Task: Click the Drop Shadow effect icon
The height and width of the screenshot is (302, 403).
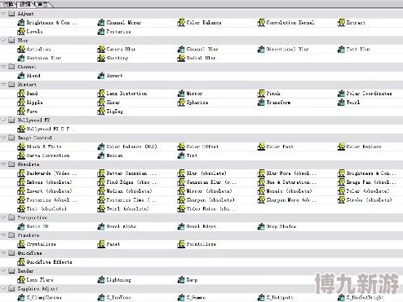Action: tap(261, 226)
